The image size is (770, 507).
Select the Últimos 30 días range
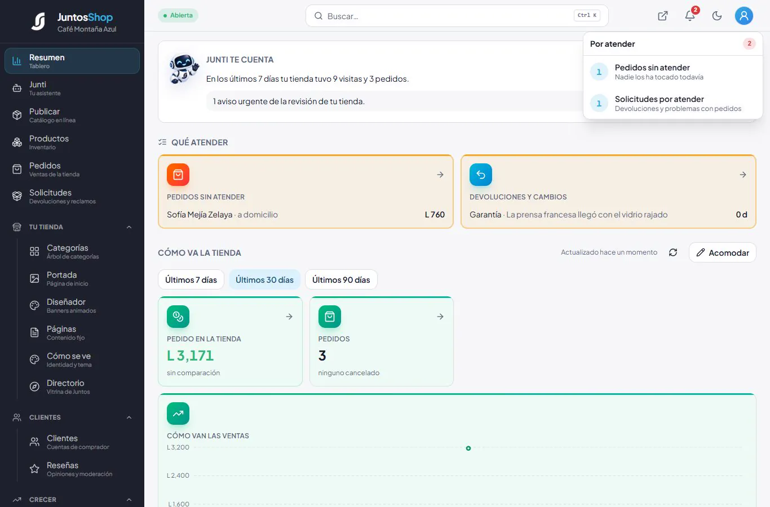coord(264,279)
